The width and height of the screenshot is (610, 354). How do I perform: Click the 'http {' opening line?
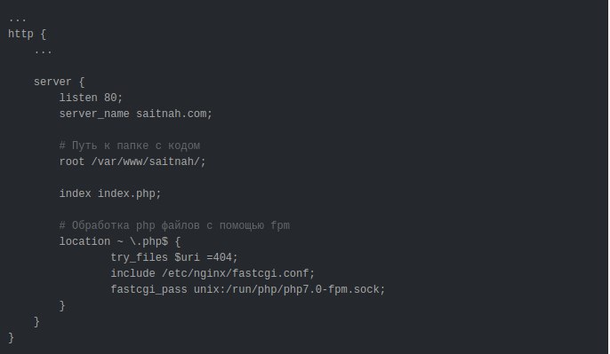[x=28, y=34]
